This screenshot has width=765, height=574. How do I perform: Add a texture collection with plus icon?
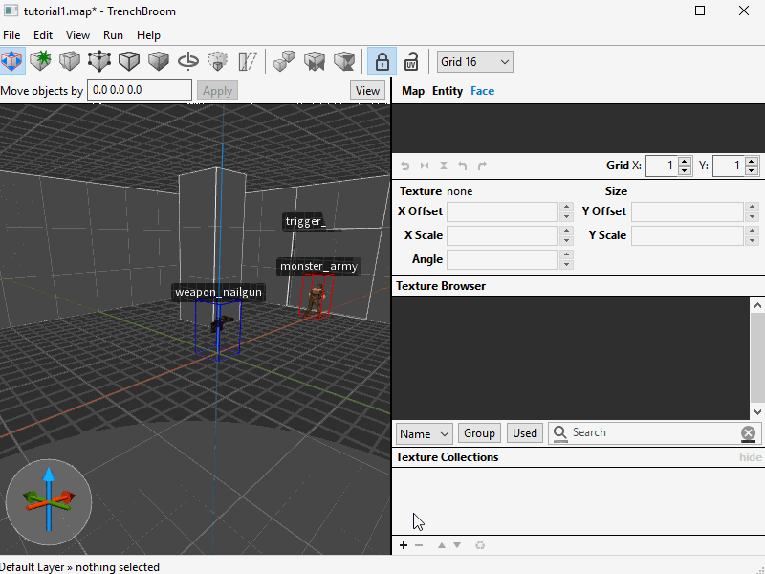[404, 545]
